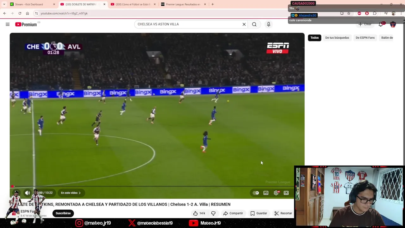Open the browser three-dot menu
Viewport: 405px width, 228px height.
coord(401,13)
